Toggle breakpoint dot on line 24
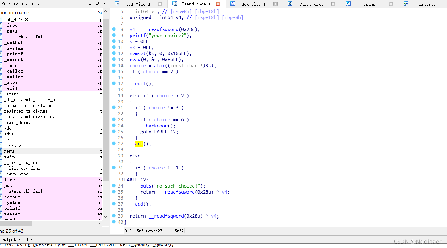The height and width of the screenshot is (248, 447). click(114, 126)
